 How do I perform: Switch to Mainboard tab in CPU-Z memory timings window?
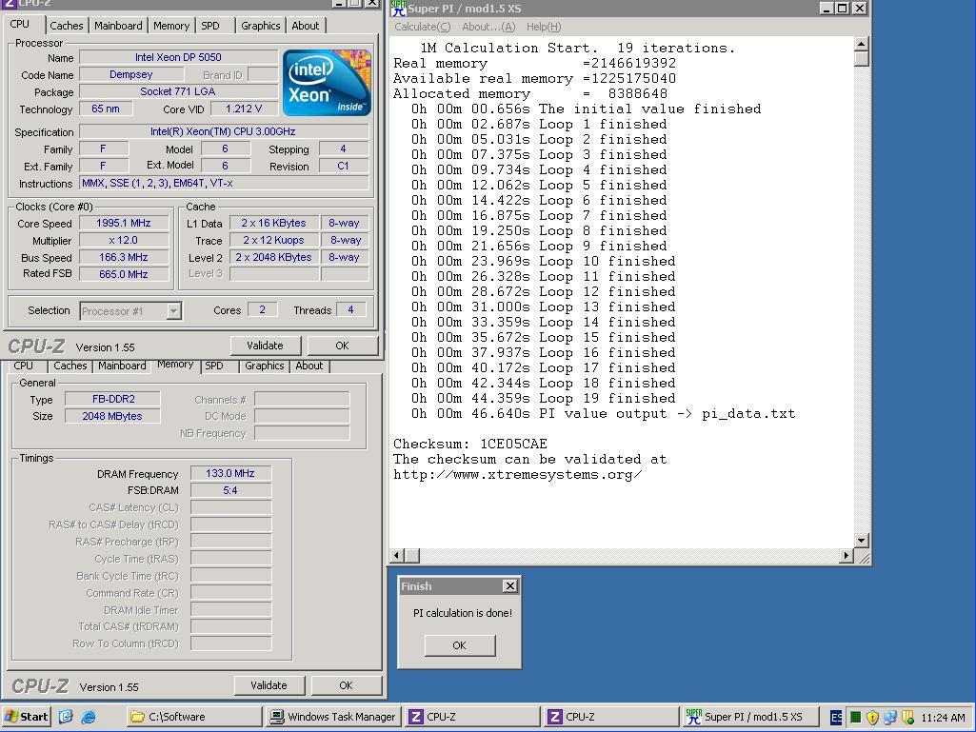click(122, 366)
